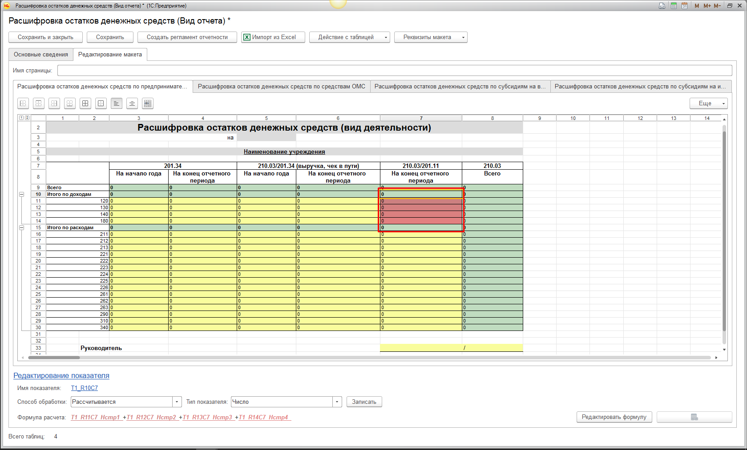Click the 'Имя страницы' input field
747x450 pixels.
pyautogui.click(x=394, y=71)
